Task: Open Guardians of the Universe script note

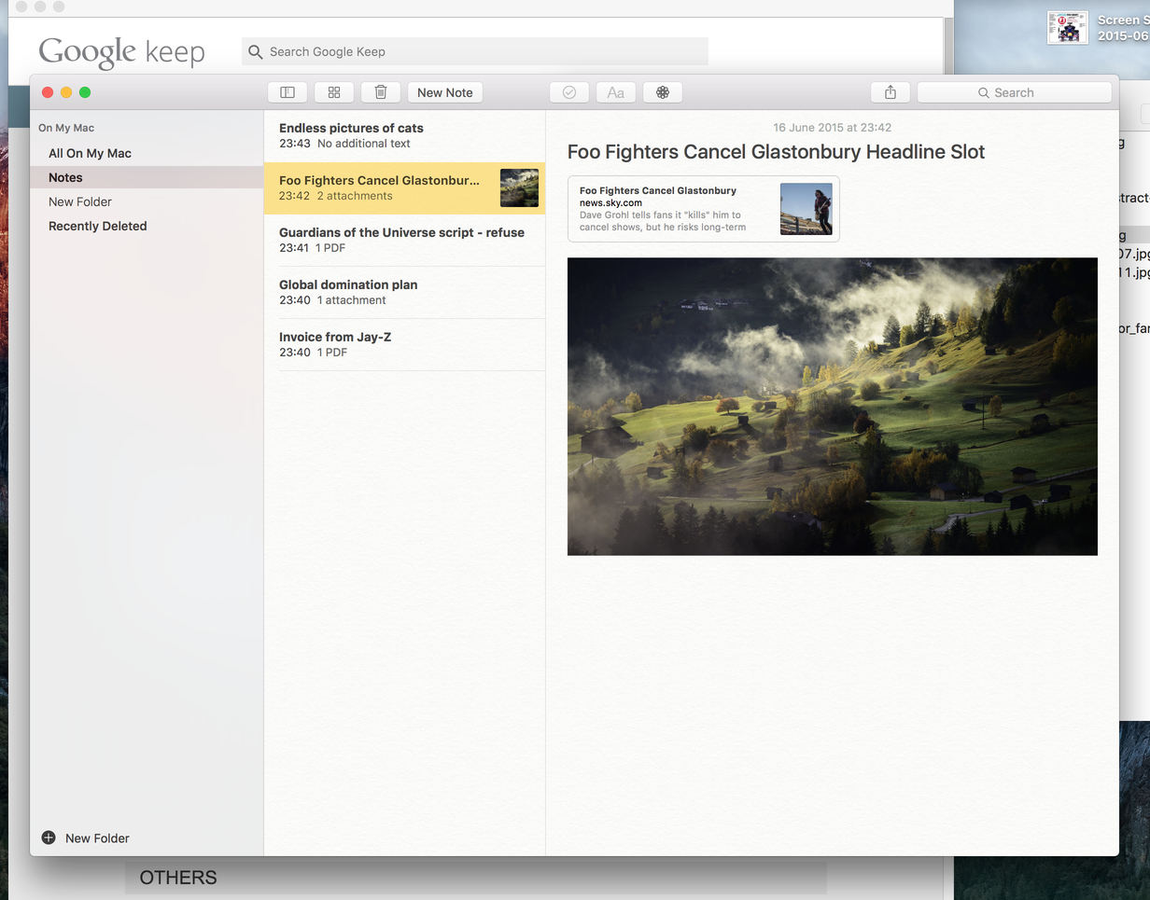Action: coord(404,240)
